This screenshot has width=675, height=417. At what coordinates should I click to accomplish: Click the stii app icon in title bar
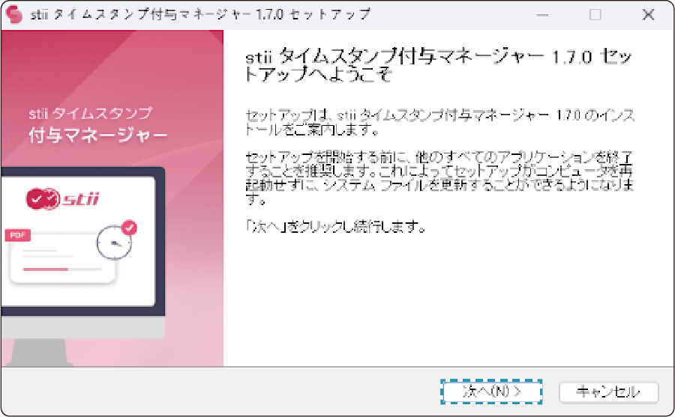13,14
